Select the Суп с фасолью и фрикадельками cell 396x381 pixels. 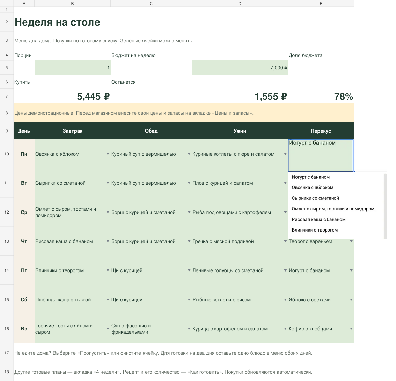(151, 329)
